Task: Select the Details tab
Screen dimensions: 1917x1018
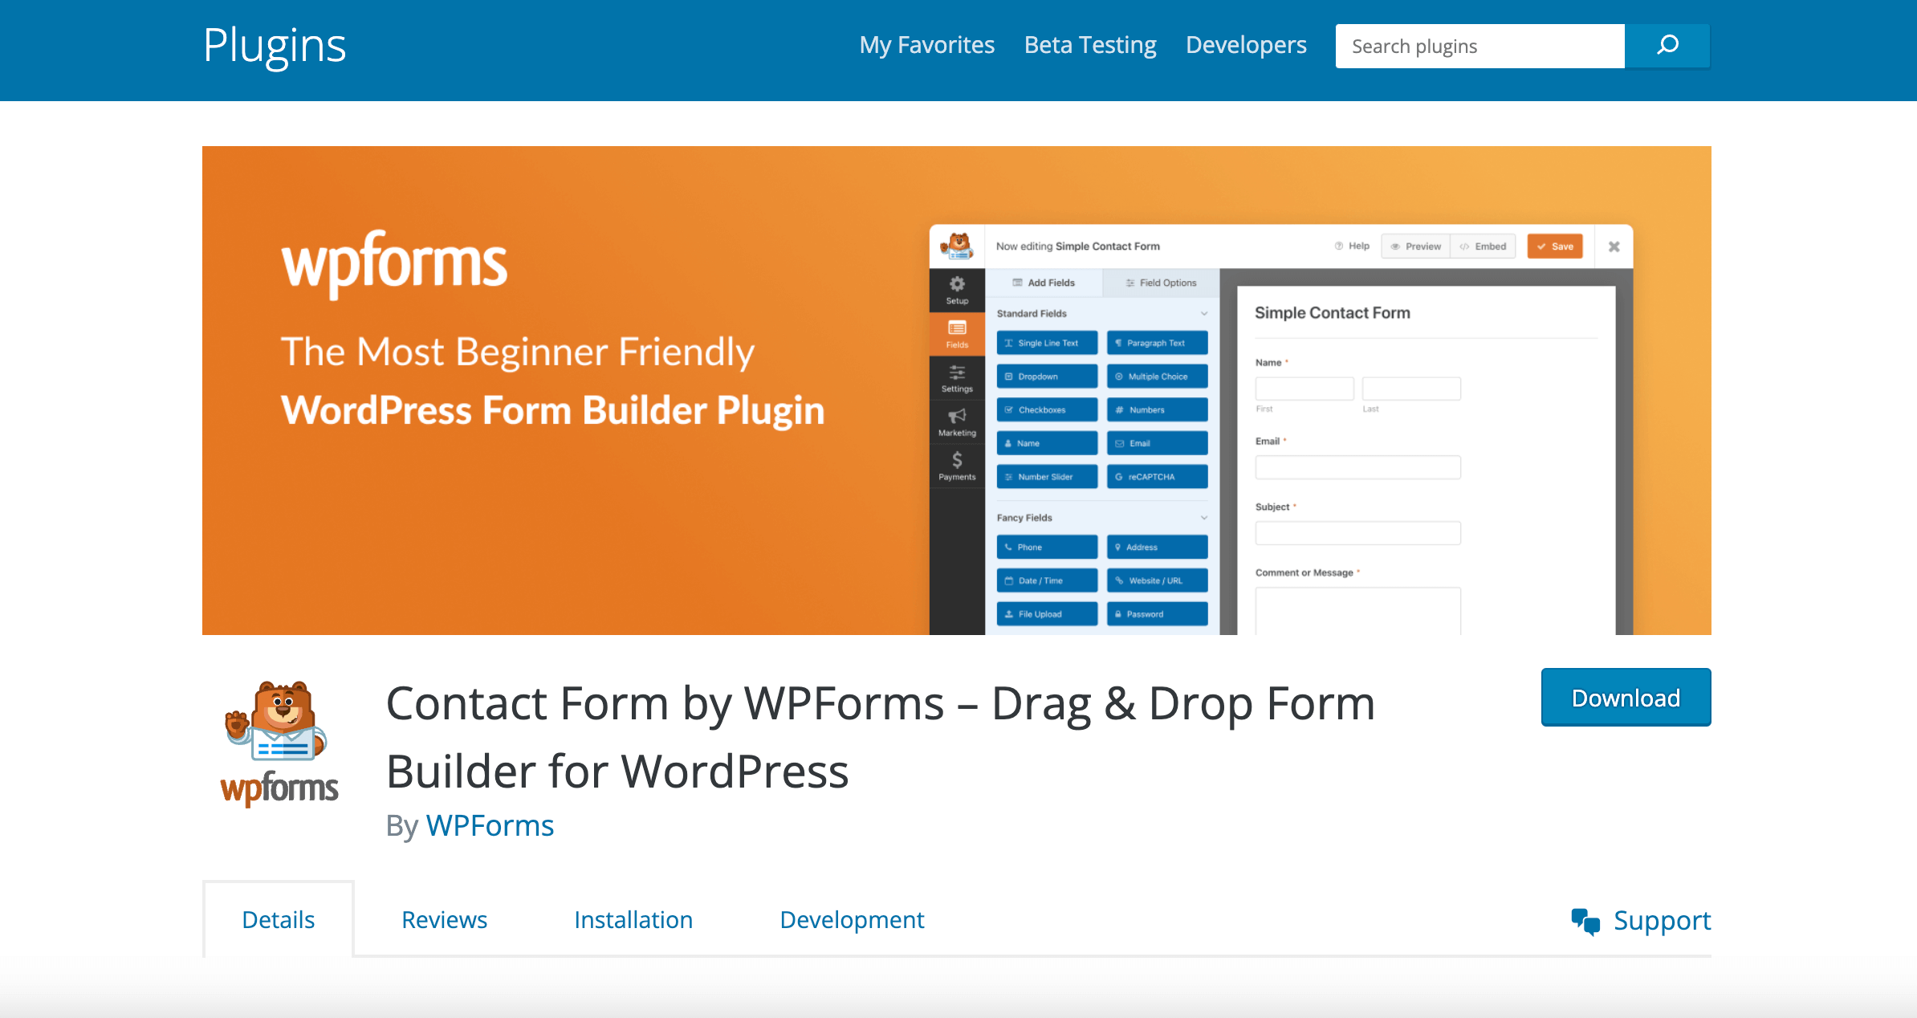Action: tap(278, 918)
